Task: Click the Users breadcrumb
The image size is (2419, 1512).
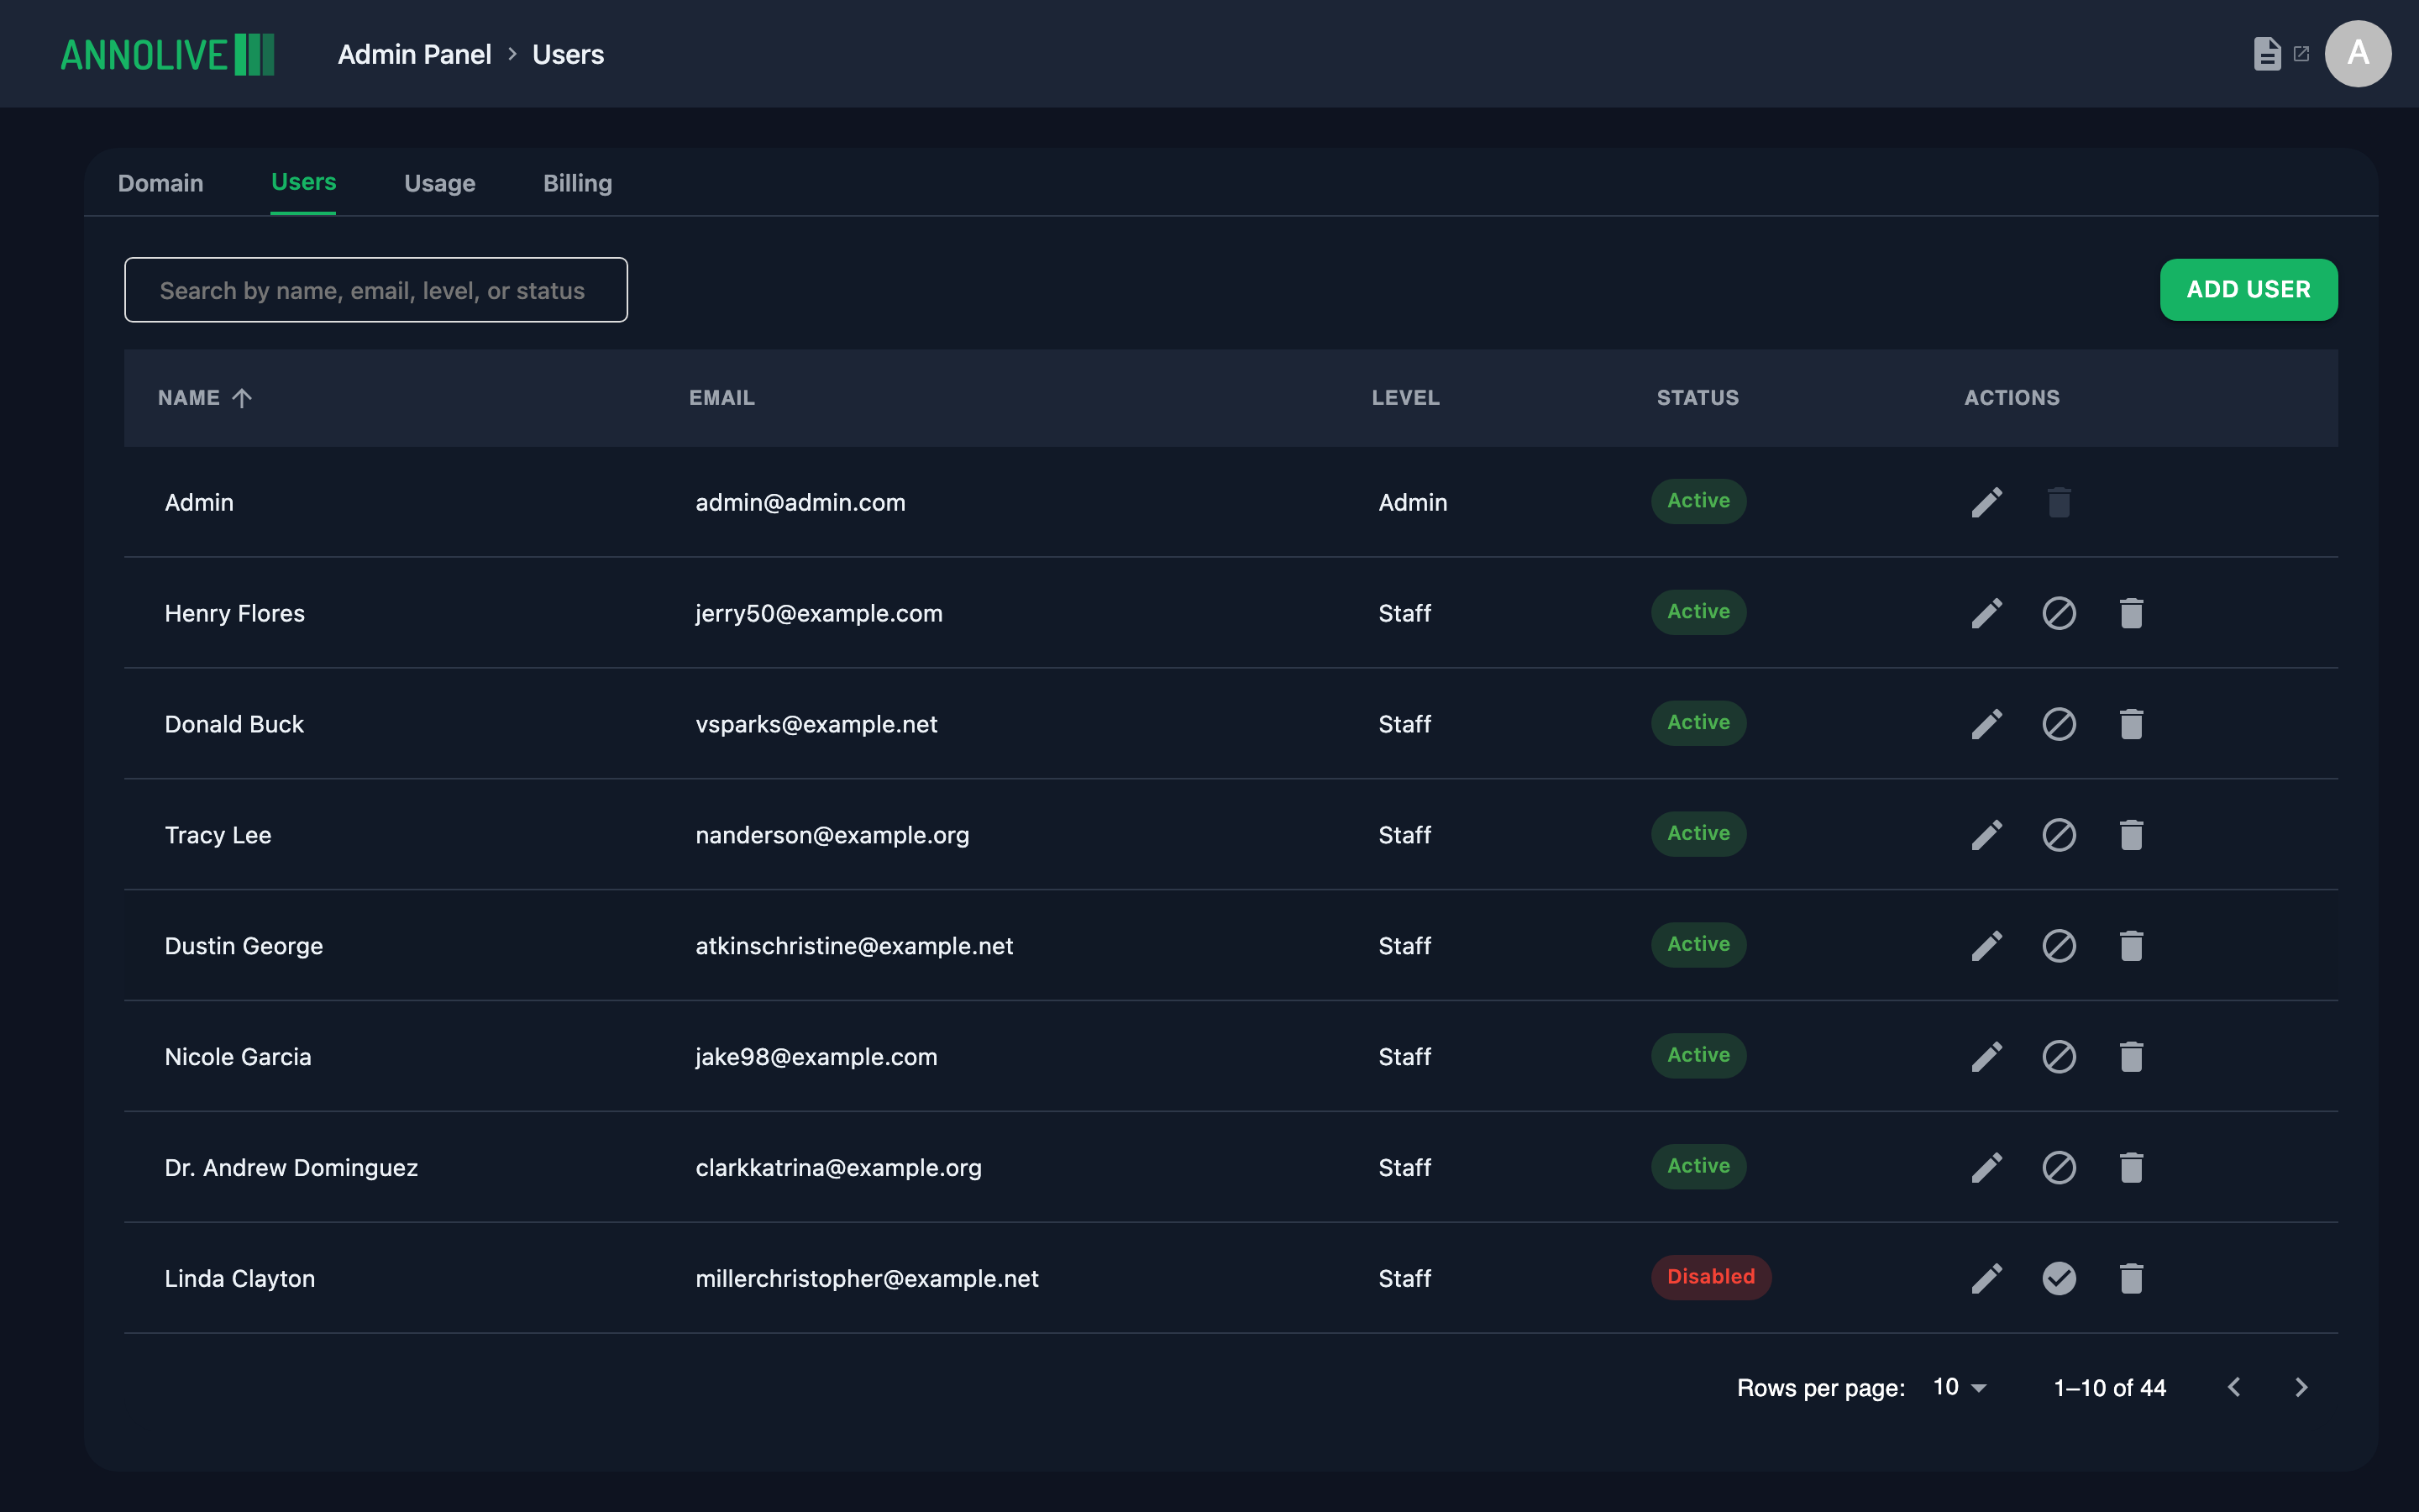Action: [x=568, y=54]
